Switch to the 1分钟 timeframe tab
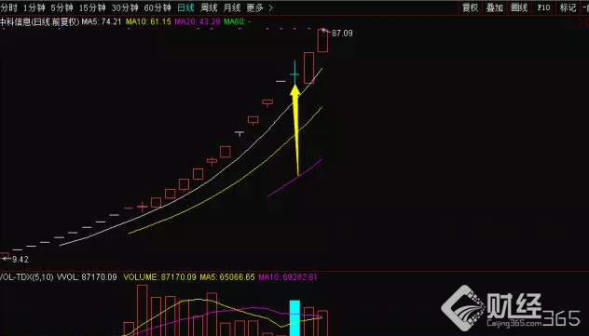 (34, 7)
